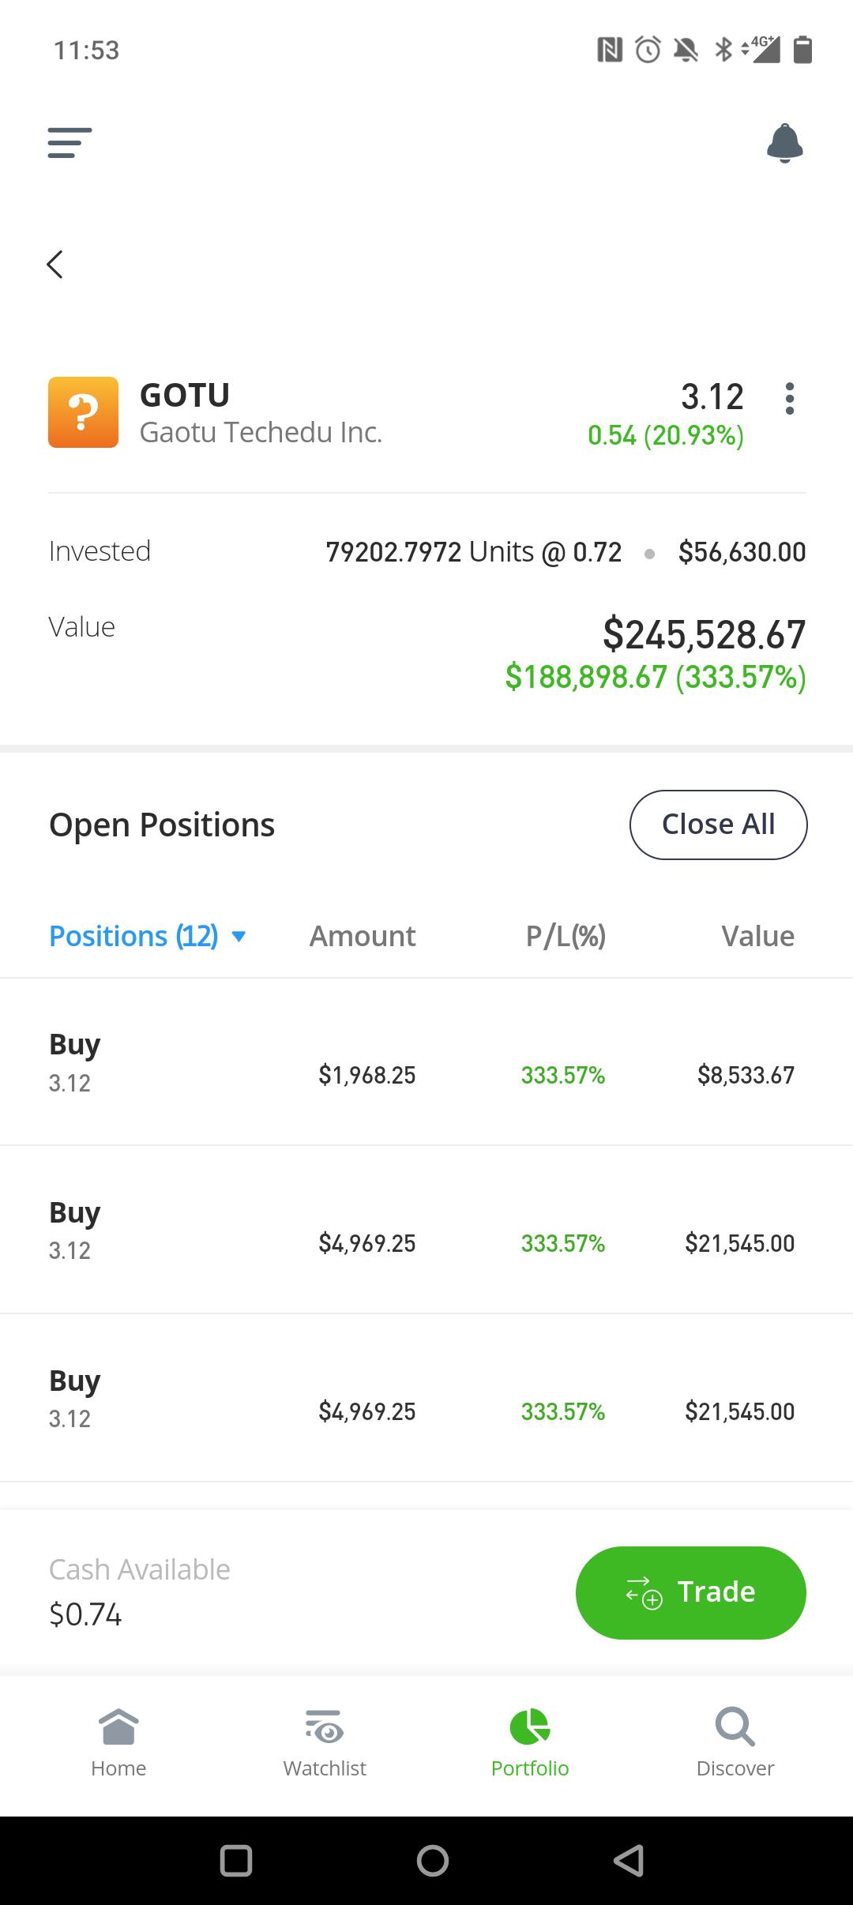Viewport: 853px width, 1905px height.
Task: Select the Portfolio pie icon
Action: click(x=530, y=1728)
